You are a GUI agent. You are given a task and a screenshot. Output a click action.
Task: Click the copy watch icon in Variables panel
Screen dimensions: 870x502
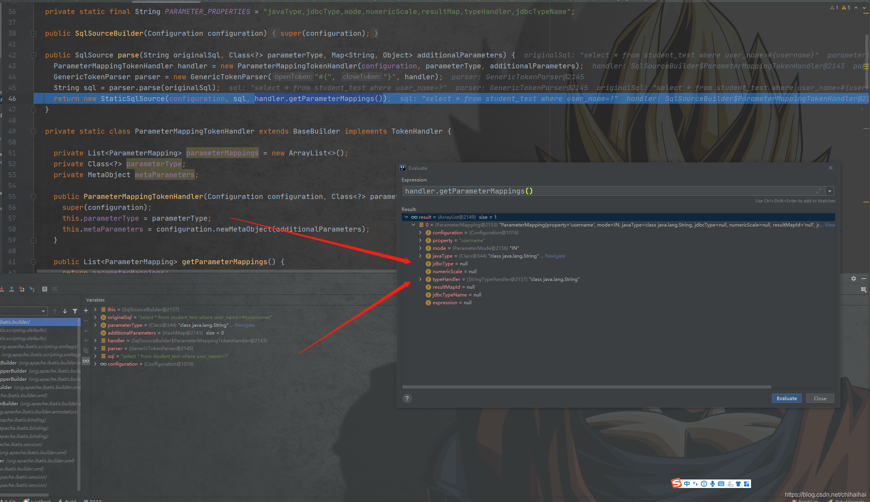86,351
